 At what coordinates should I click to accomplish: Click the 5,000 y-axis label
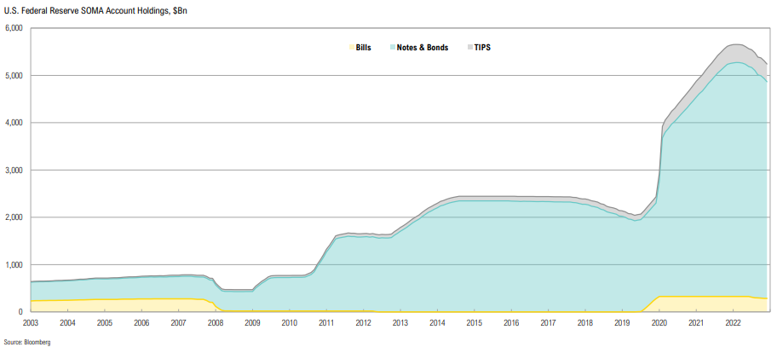click(x=13, y=76)
